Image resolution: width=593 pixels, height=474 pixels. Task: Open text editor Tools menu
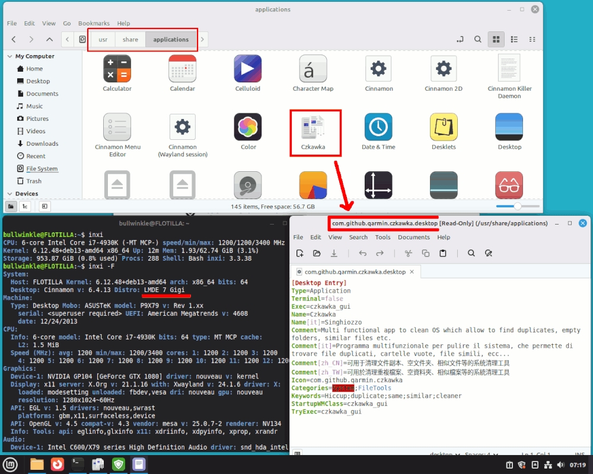(x=382, y=237)
